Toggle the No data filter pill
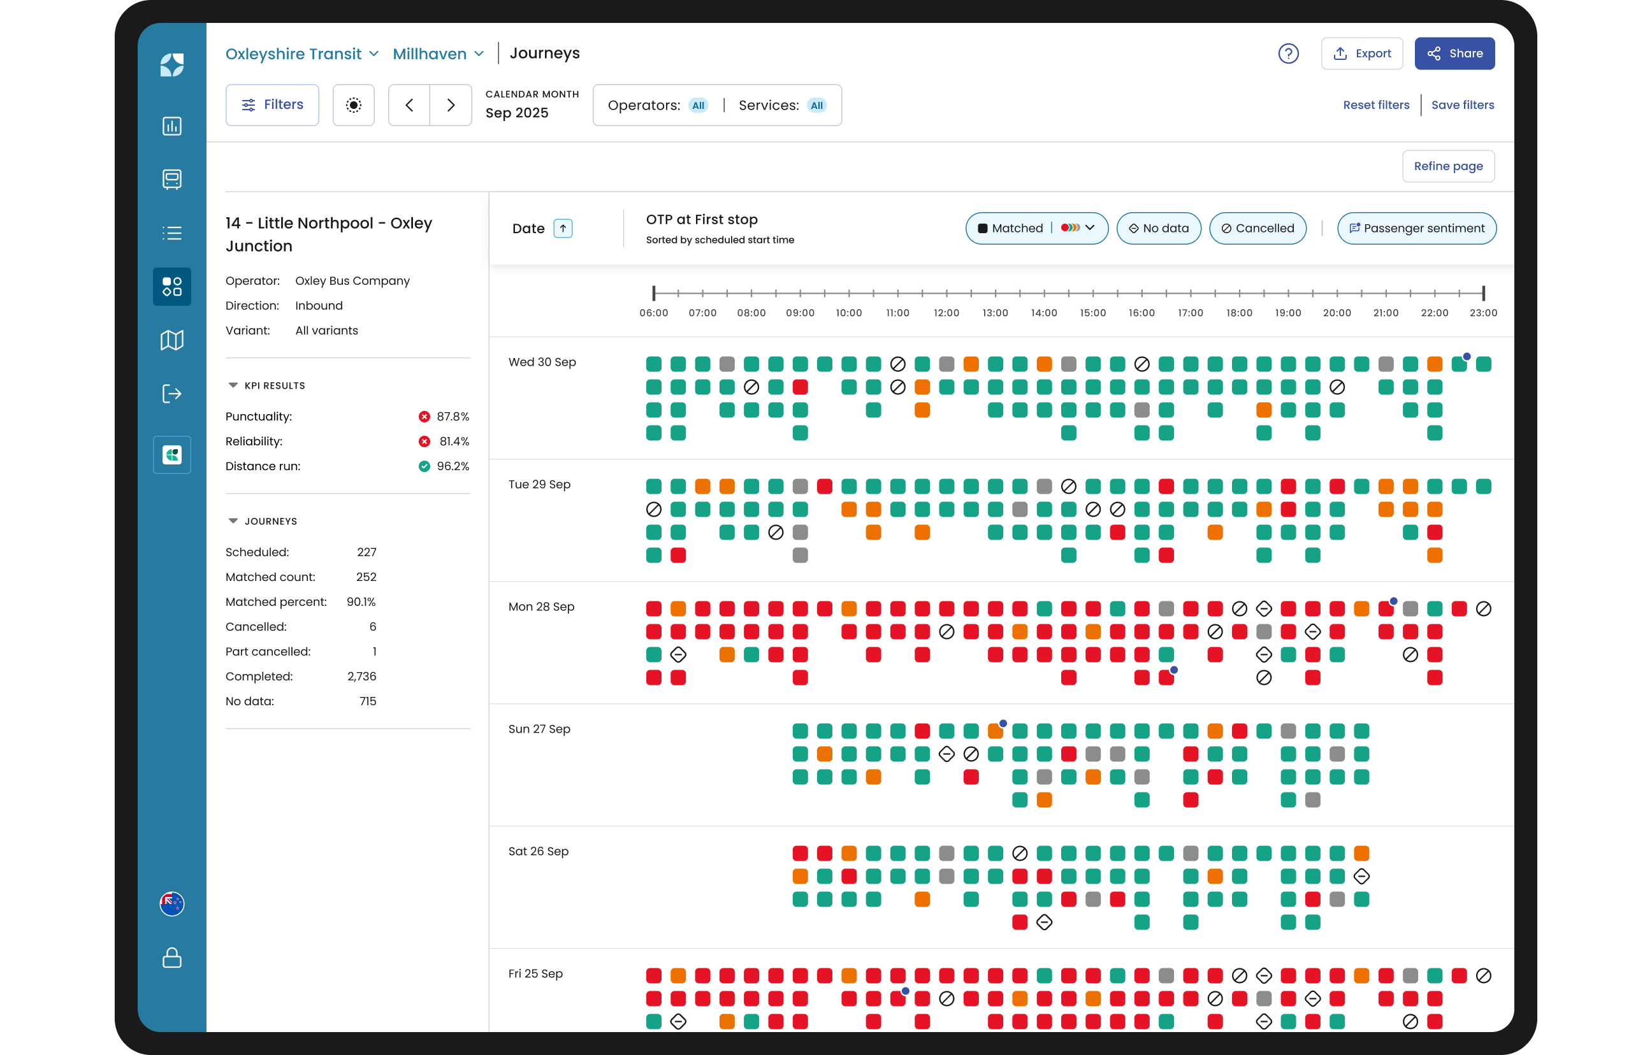The image size is (1652, 1055). [x=1159, y=229]
